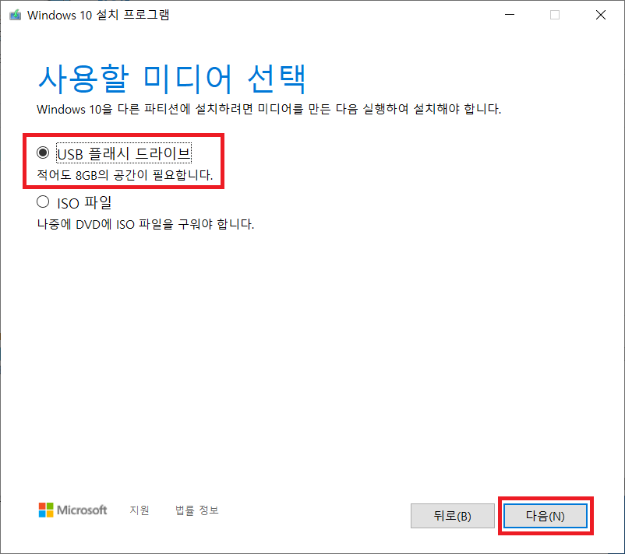Click the text 적어도 8GB의 공간이 필요합니다.
625x554 pixels.
tap(125, 175)
